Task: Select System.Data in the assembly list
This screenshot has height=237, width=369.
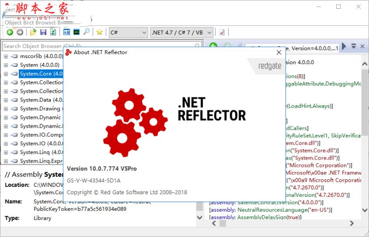Action: (x=42, y=100)
